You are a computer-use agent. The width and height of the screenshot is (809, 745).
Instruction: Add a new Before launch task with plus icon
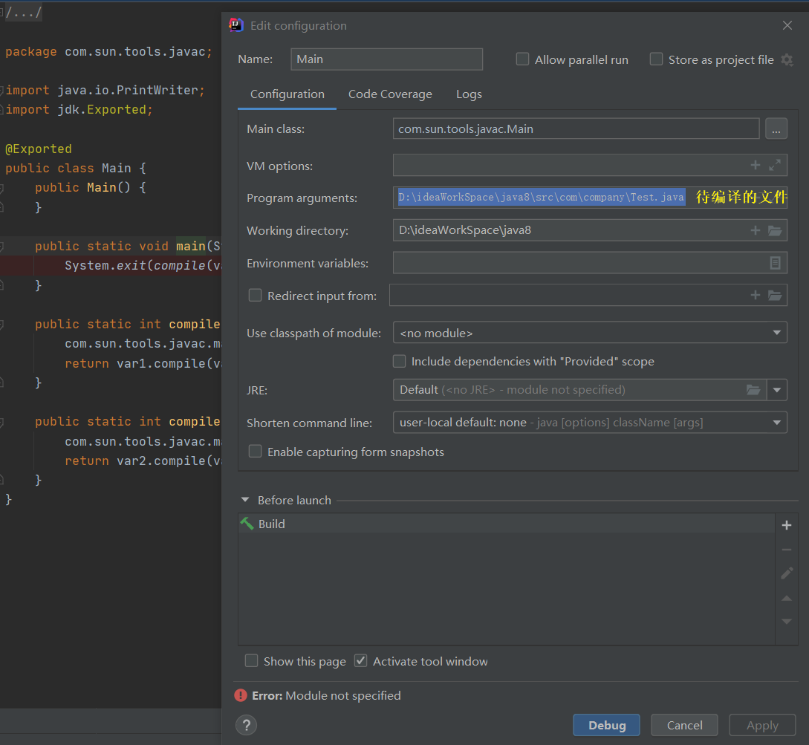click(786, 524)
